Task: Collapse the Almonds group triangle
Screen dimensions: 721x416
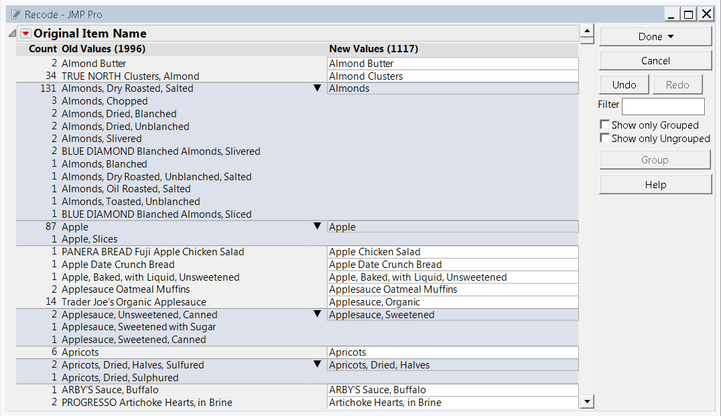Action: tap(318, 88)
